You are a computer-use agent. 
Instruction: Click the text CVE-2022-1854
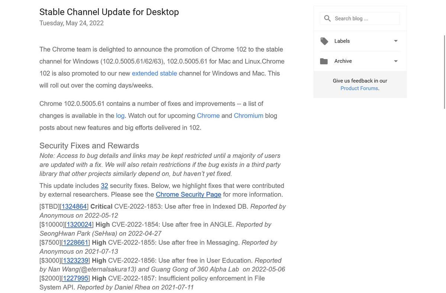(136, 225)
